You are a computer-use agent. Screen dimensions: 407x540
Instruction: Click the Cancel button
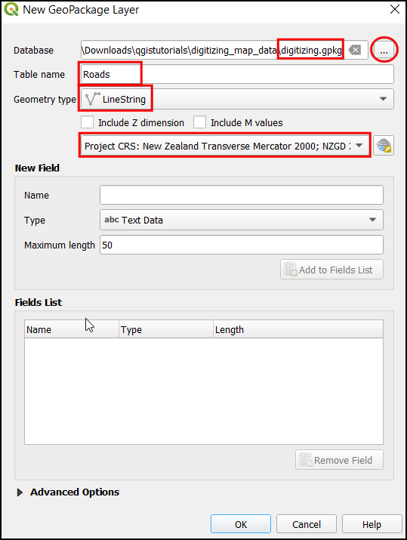pos(307,524)
